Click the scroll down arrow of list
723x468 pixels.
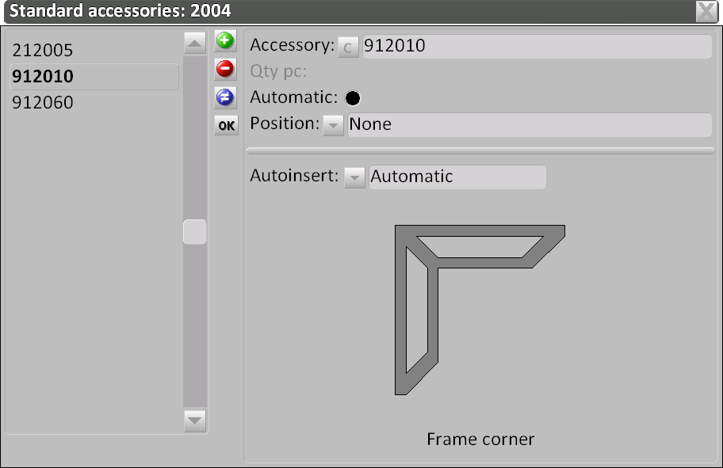(194, 420)
